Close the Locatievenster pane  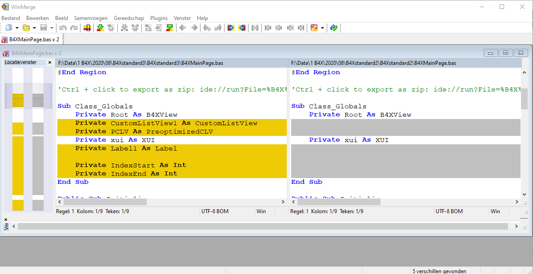coord(50,63)
